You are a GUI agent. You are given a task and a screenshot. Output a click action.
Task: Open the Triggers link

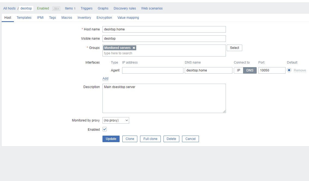point(86,8)
